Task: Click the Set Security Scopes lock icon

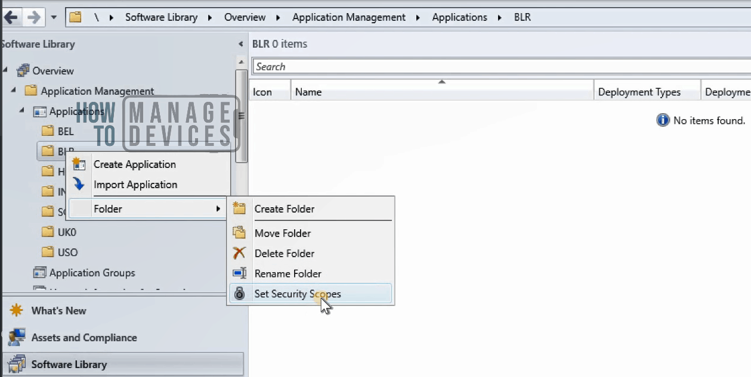Action: tap(239, 293)
